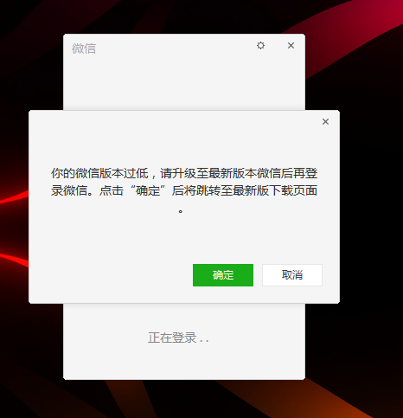Image resolution: width=403 pixels, height=418 pixels.
Task: Click the 微信 title text
Action: pos(84,48)
